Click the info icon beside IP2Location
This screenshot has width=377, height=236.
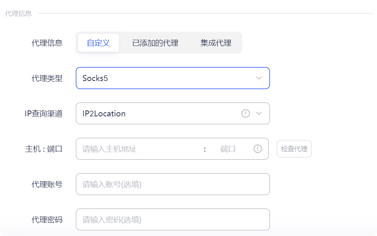(246, 114)
